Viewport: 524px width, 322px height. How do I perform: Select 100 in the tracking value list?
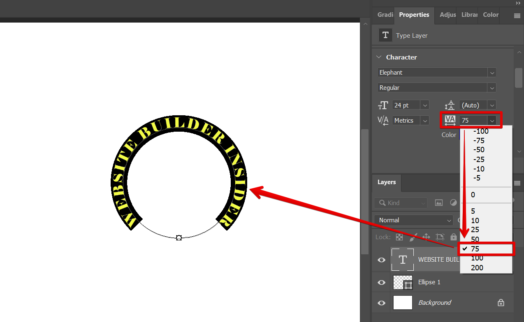(477, 258)
